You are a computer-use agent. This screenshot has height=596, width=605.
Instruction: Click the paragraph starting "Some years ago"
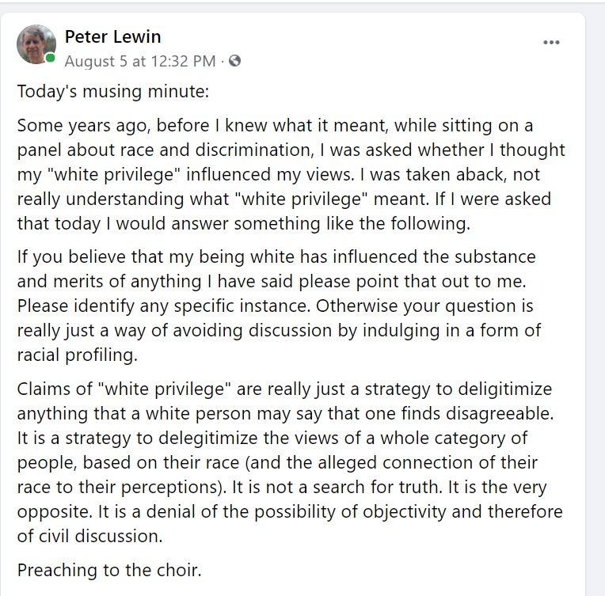click(291, 174)
